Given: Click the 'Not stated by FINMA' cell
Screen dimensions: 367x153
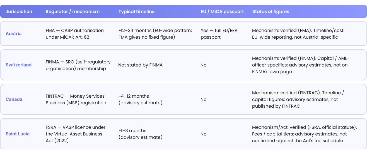Looking at the screenshot, I should (x=140, y=65).
